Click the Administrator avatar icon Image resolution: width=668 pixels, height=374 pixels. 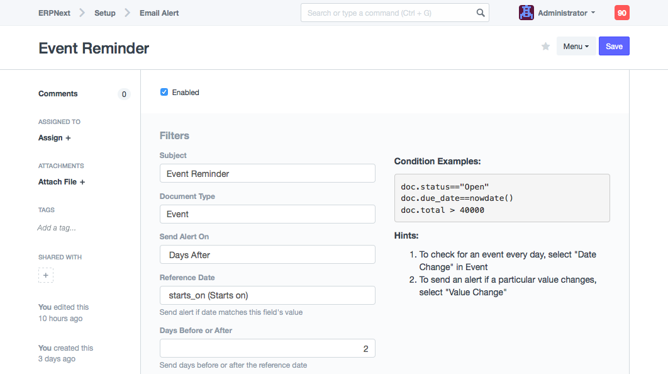pos(526,13)
